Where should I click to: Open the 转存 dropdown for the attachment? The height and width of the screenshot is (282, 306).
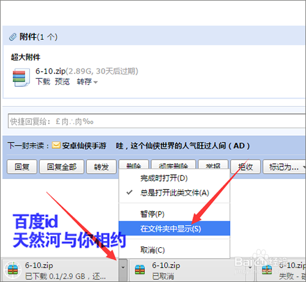[87, 82]
